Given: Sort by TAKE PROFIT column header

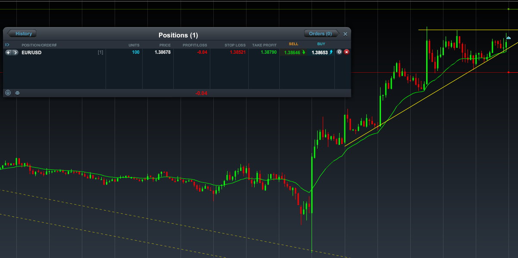Looking at the screenshot, I should 265,45.
